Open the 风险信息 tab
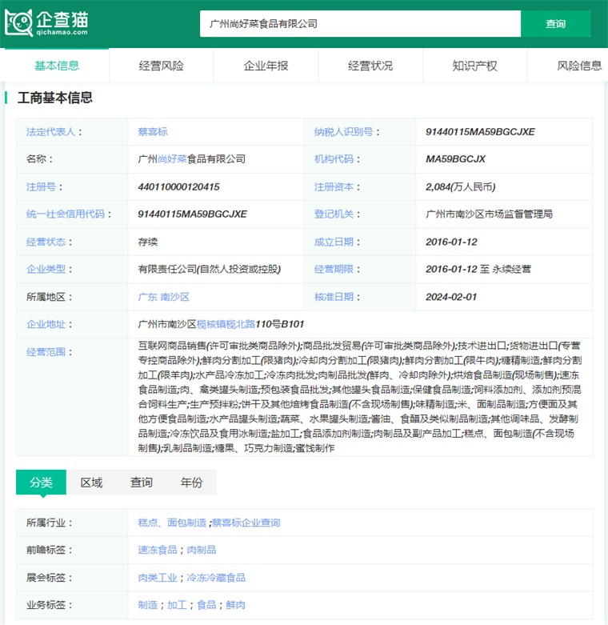Image resolution: width=608 pixels, height=625 pixels. pos(579,66)
